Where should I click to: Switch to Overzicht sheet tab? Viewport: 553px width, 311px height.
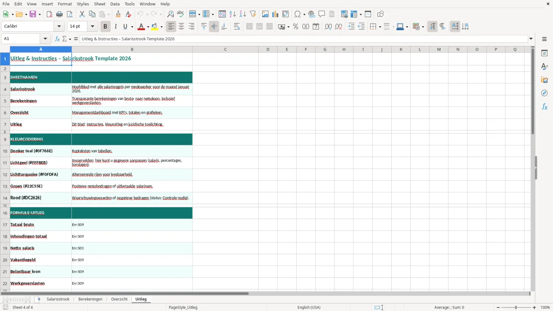pyautogui.click(x=119, y=299)
